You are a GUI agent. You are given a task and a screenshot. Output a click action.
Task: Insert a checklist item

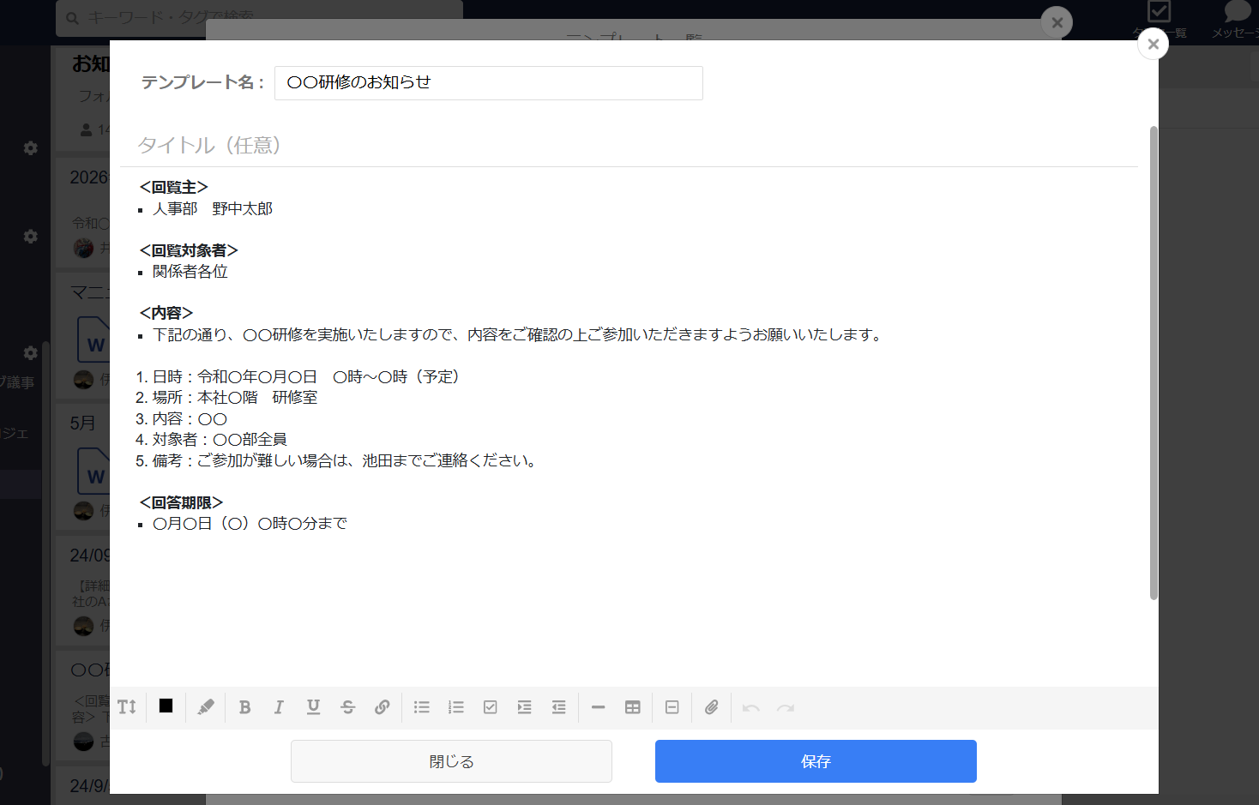490,707
